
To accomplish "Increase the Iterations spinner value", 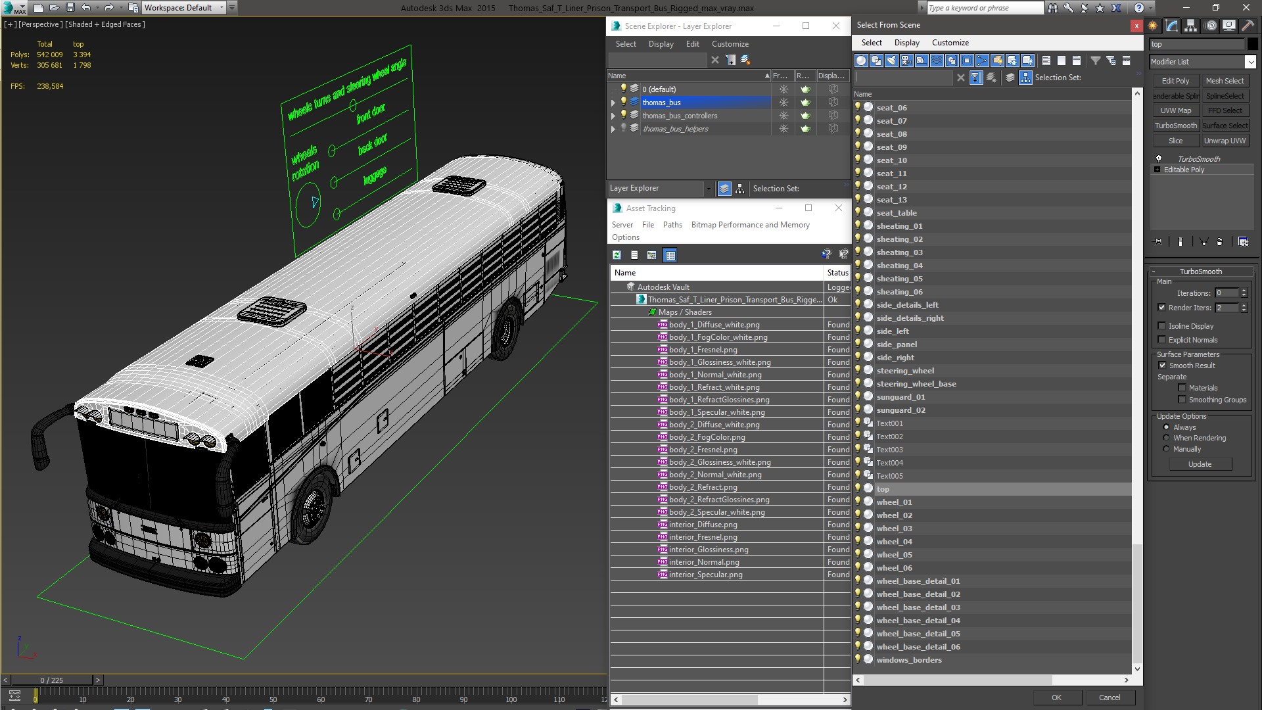I will click(1244, 291).
